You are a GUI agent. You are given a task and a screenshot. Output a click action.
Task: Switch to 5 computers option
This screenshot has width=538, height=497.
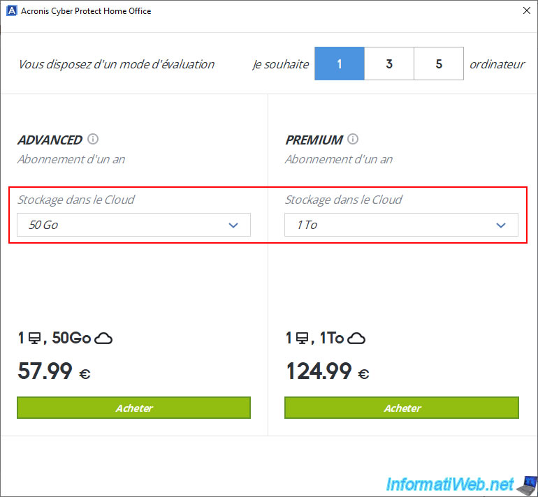click(x=439, y=64)
